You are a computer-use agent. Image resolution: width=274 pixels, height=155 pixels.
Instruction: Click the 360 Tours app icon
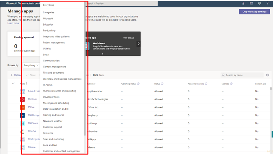[x=22, y=123]
